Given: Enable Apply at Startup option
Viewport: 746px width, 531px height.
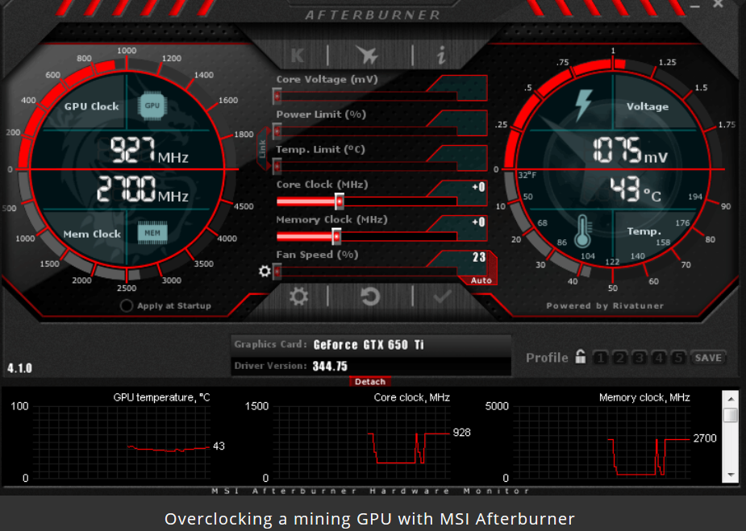Looking at the screenshot, I should [127, 305].
